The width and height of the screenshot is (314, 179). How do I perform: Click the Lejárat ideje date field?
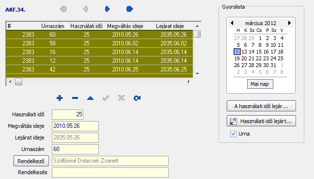tap(75, 138)
